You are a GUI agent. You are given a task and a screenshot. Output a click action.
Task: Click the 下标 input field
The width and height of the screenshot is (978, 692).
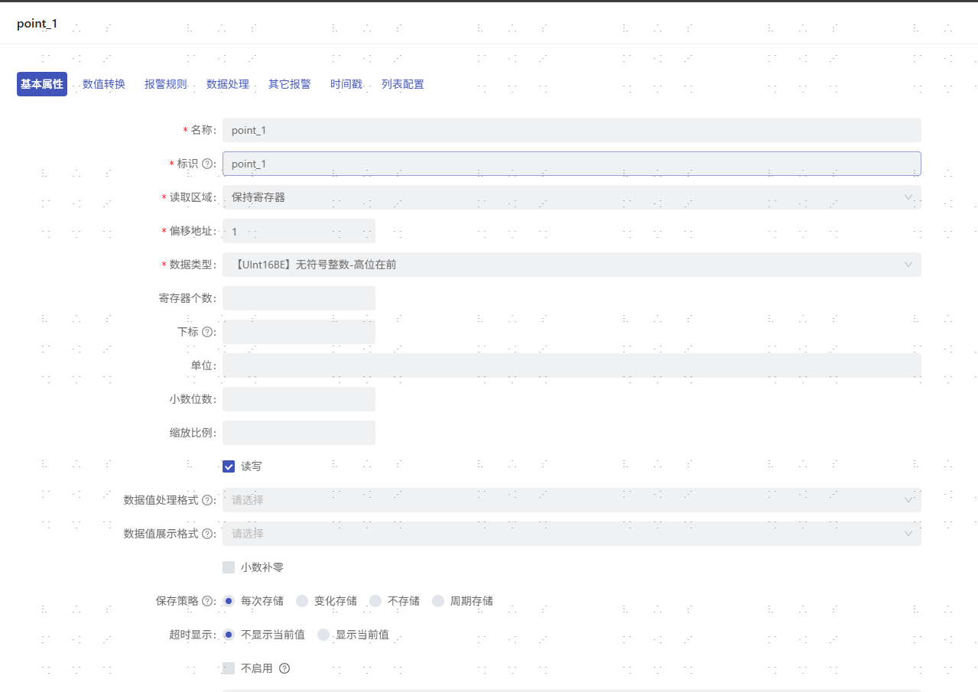pyautogui.click(x=299, y=332)
